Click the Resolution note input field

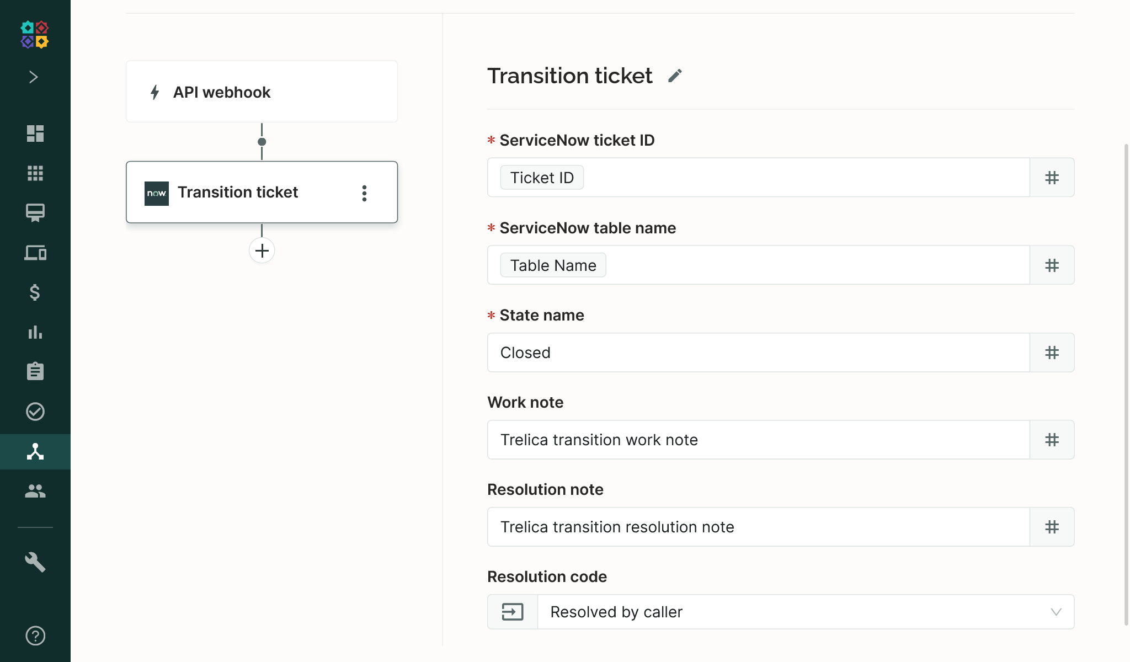(758, 527)
